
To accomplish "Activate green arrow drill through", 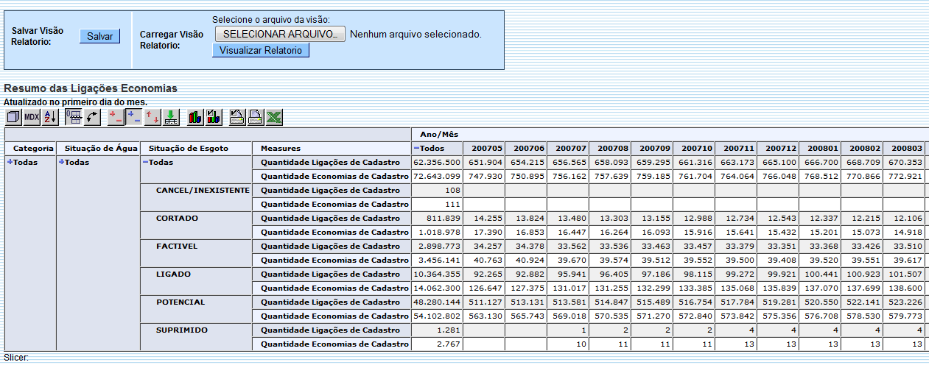I will click(x=170, y=116).
